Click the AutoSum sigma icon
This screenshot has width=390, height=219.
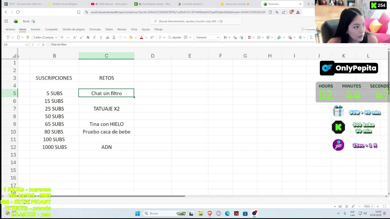point(311,37)
